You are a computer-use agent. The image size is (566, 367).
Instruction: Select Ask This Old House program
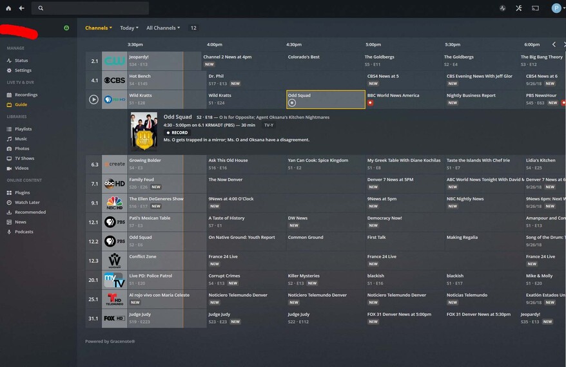246,164
